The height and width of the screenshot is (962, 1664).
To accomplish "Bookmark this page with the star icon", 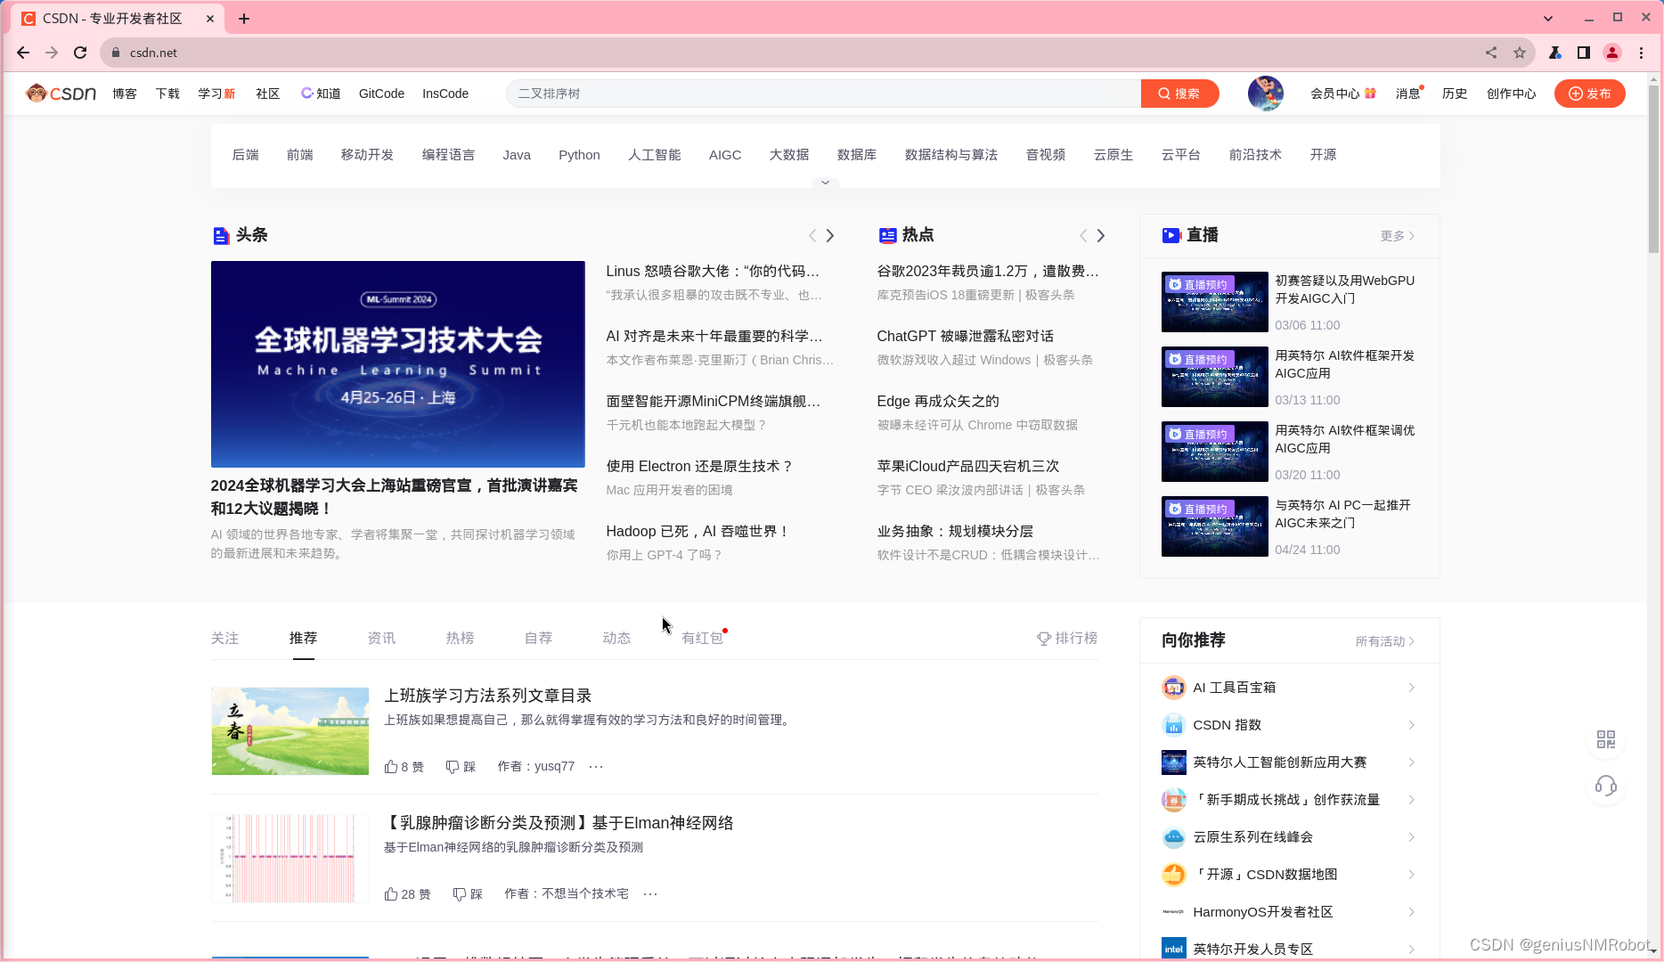I will pos(1520,53).
